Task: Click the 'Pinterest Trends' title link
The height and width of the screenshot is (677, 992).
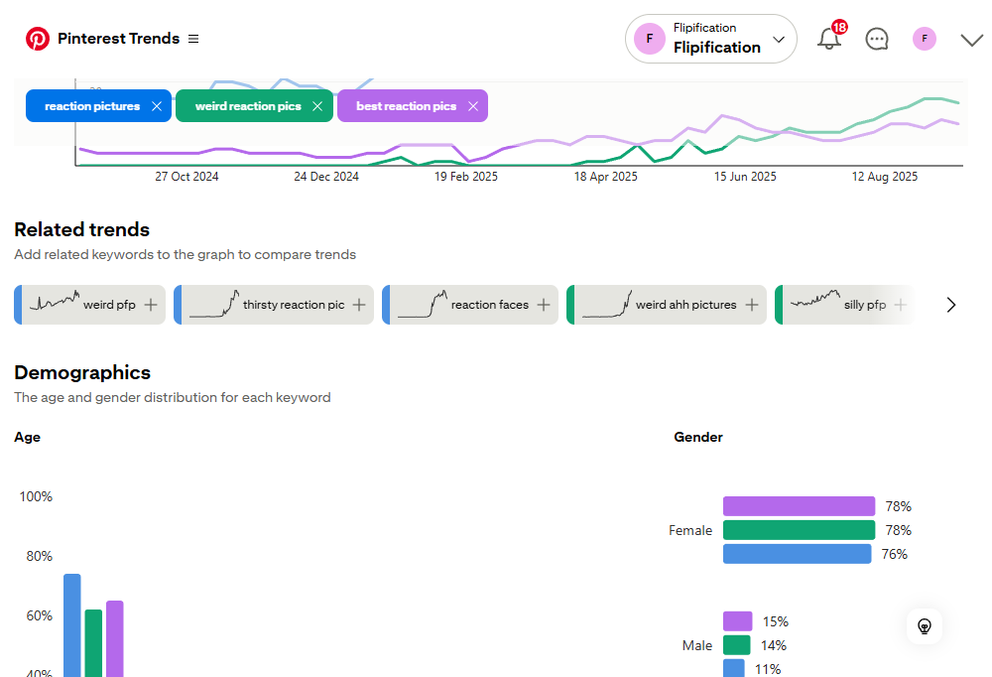Action: [118, 39]
